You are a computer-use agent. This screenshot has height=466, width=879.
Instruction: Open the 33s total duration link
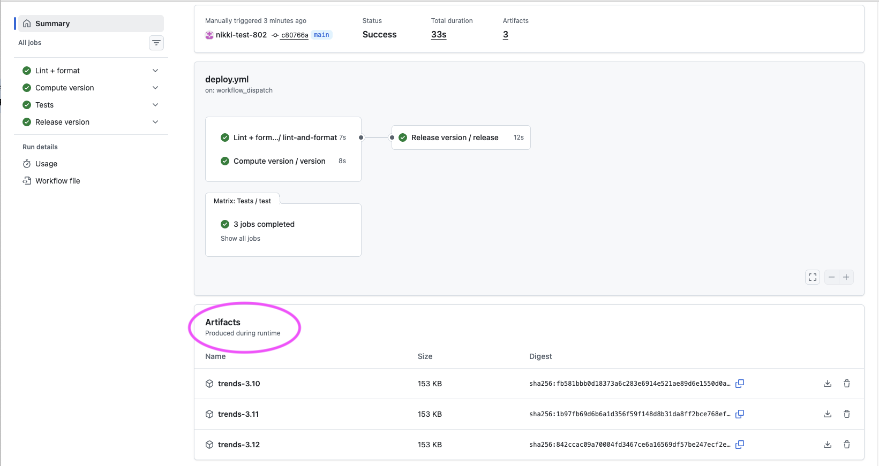[439, 34]
